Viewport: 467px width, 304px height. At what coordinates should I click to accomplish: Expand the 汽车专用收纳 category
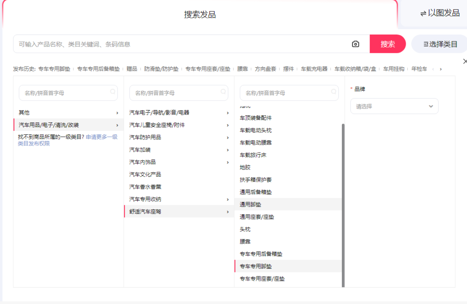pos(179,199)
